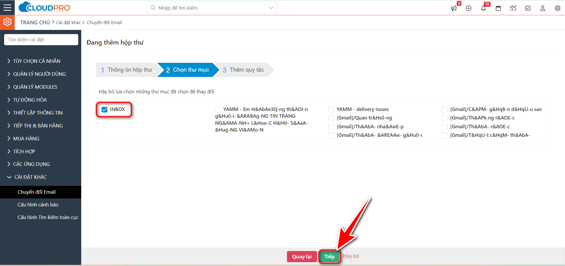Select step 2 Chọn thư mục
Image resolution: width=565 pixels, height=266 pixels.
[x=188, y=70]
